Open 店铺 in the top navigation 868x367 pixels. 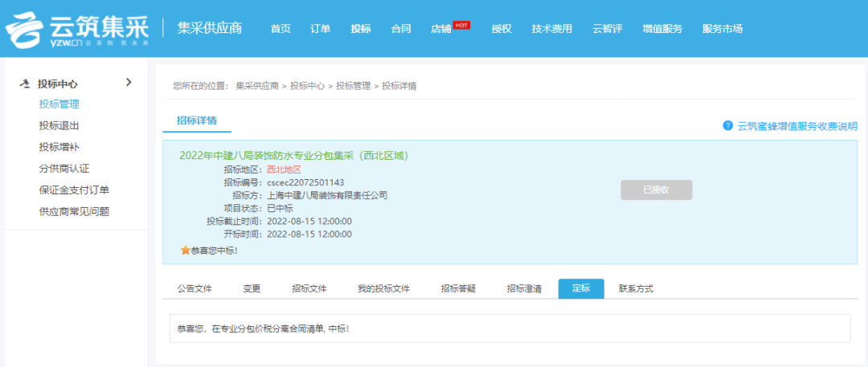coord(441,29)
